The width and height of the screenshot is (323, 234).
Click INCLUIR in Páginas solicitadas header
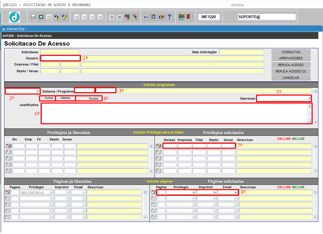tap(298, 187)
